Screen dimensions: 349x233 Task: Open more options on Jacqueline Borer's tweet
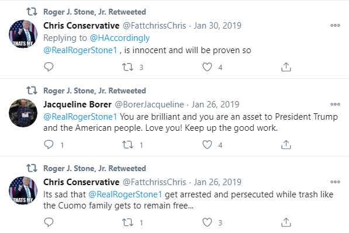pos(335,104)
